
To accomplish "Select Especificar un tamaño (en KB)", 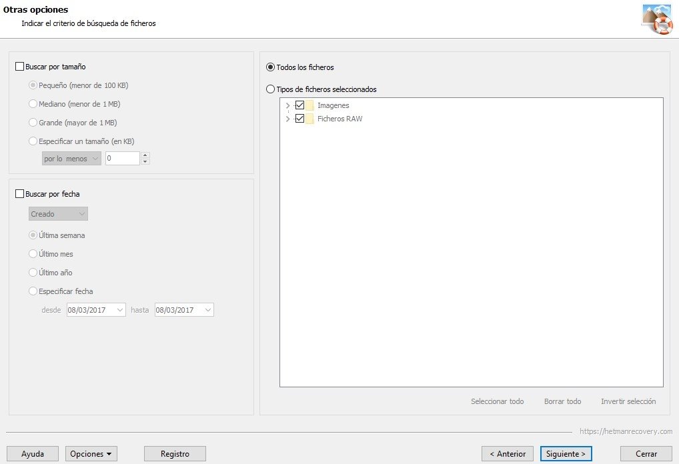I will pos(33,141).
